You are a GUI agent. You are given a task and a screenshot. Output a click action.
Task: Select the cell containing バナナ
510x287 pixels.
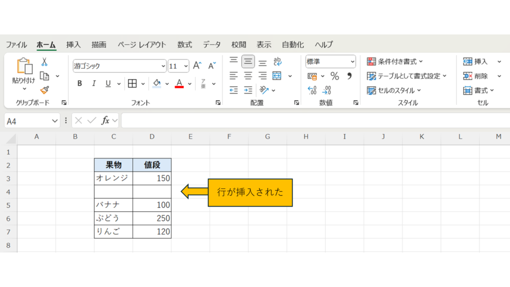click(114, 205)
